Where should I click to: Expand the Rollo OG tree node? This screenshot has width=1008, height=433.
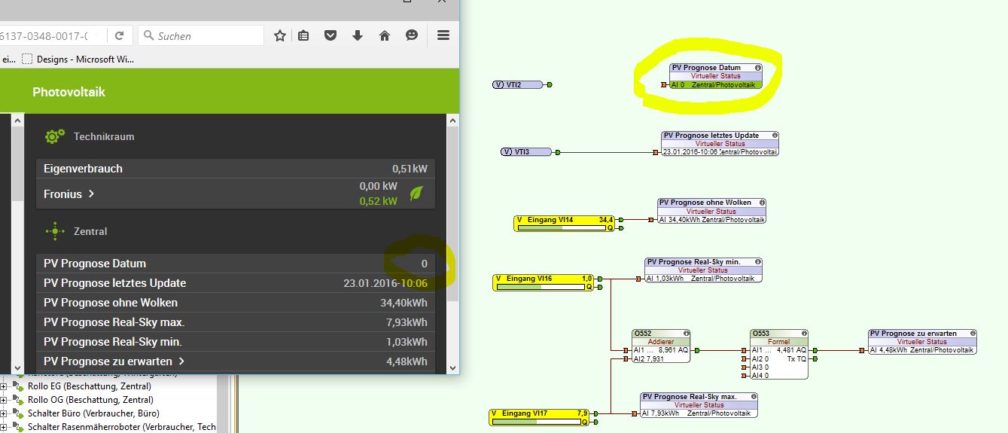[x=4, y=400]
